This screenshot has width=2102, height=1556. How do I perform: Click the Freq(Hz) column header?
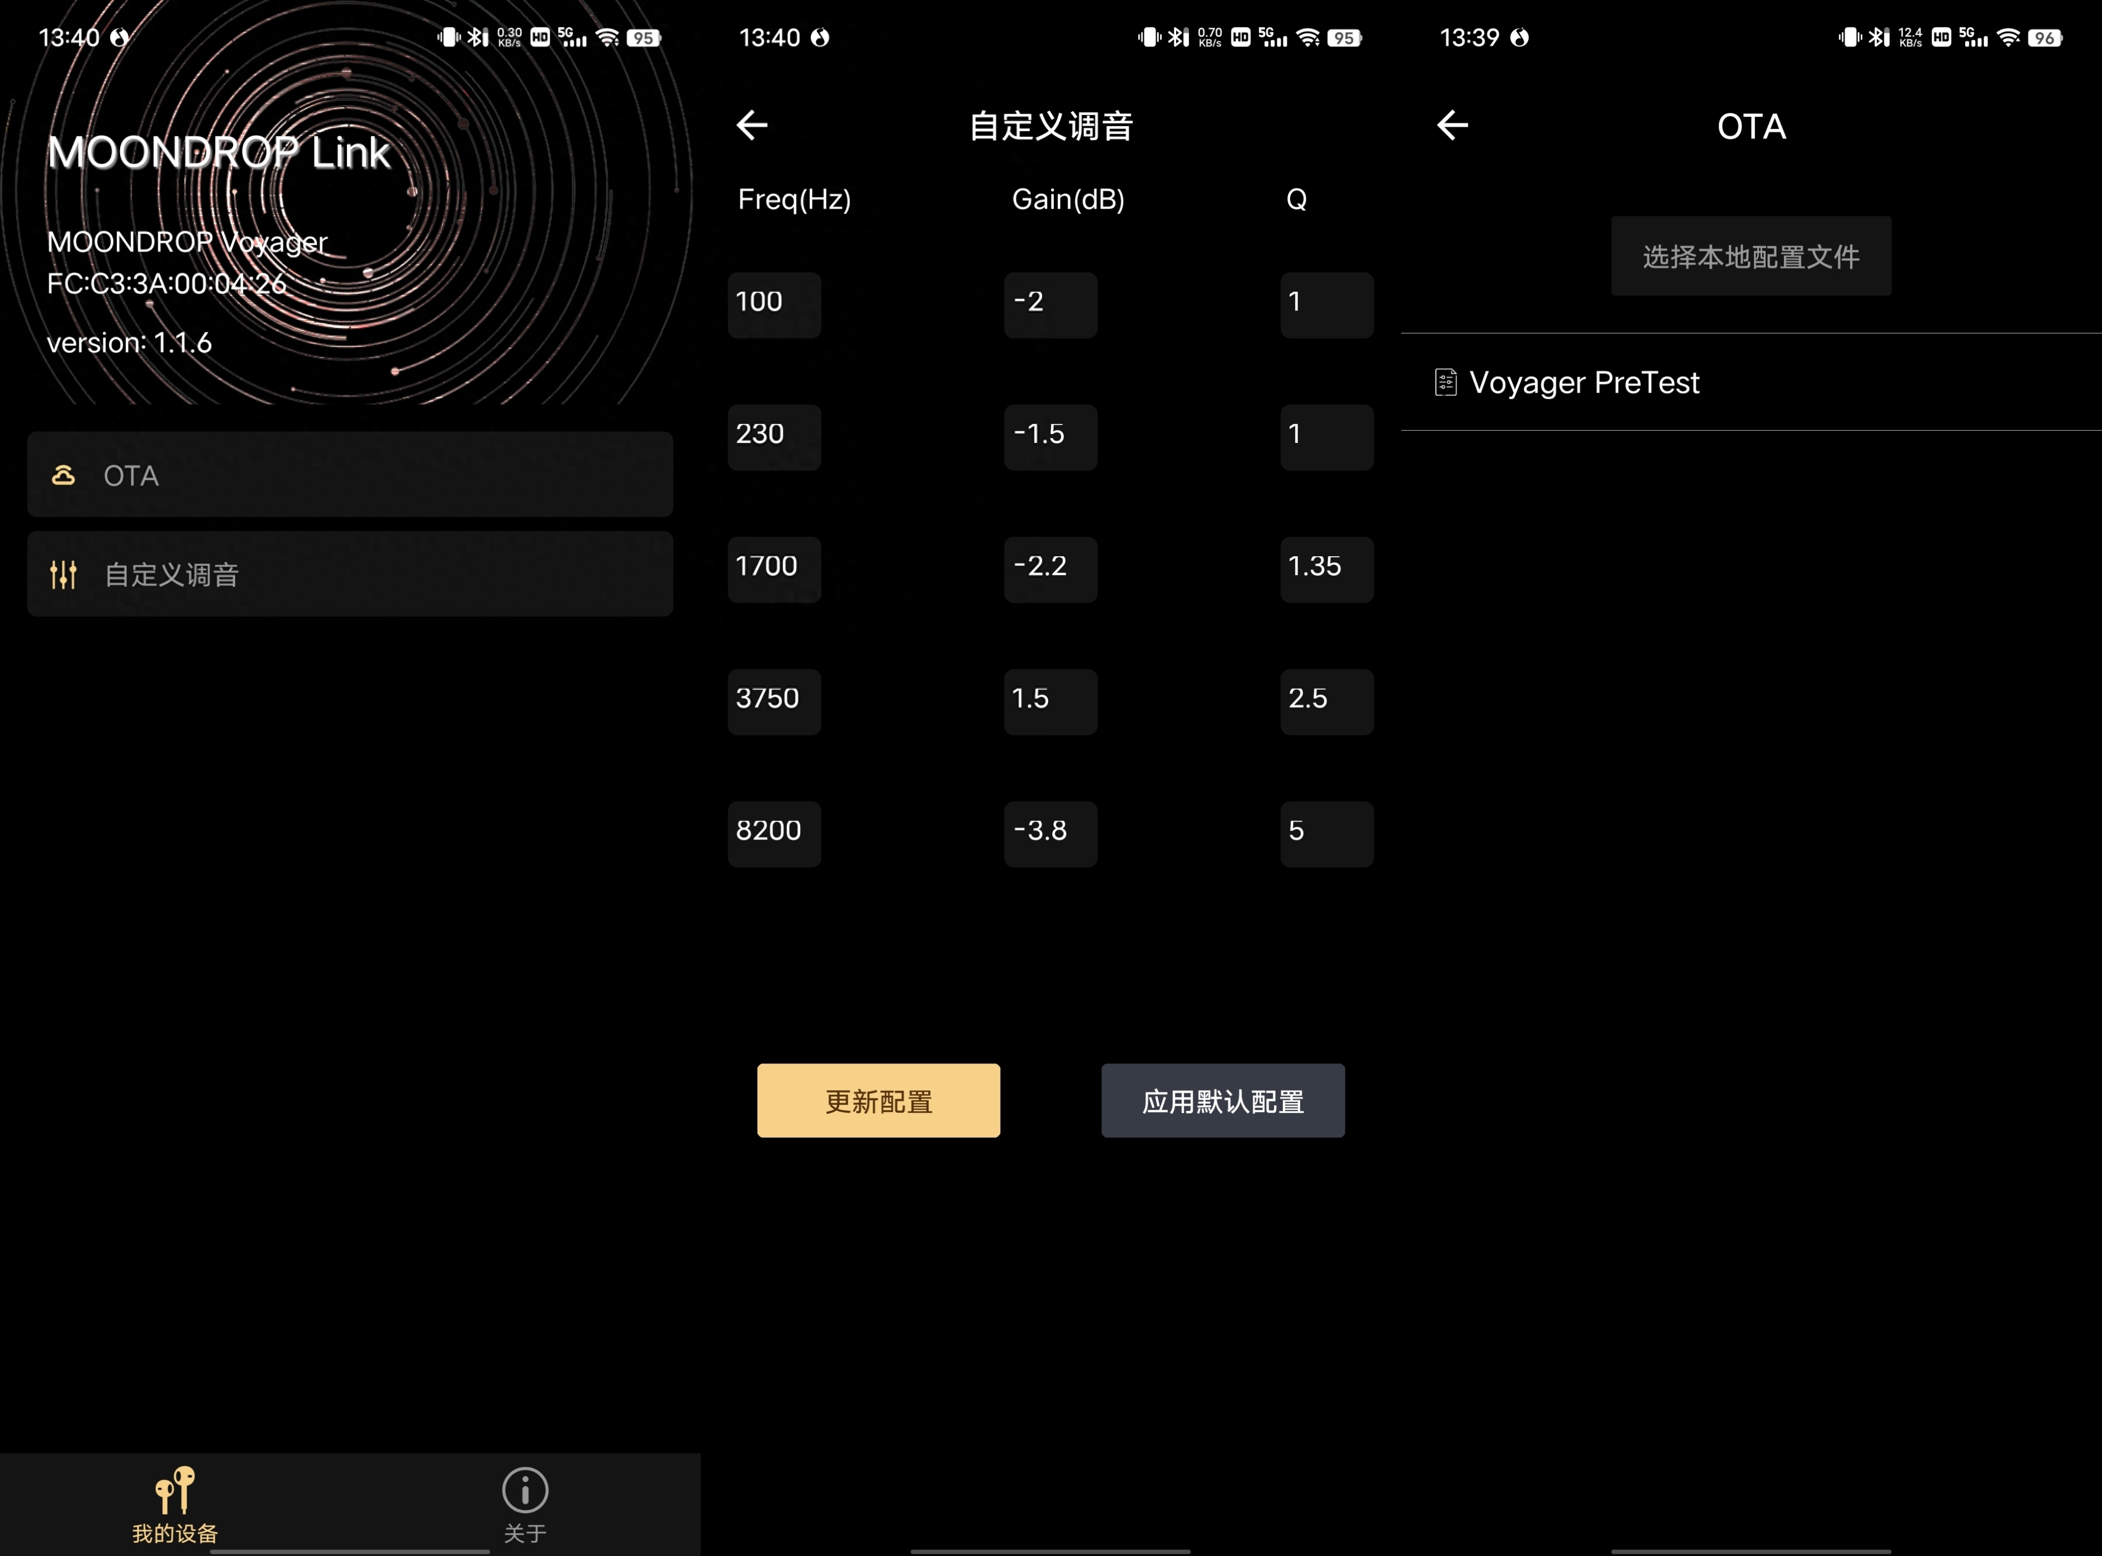point(794,200)
